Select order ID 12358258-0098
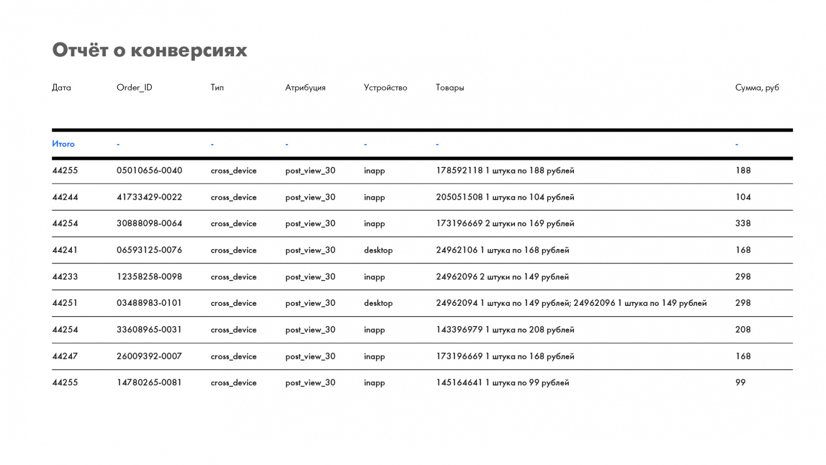Screen dimensions: 826x465 click(149, 276)
